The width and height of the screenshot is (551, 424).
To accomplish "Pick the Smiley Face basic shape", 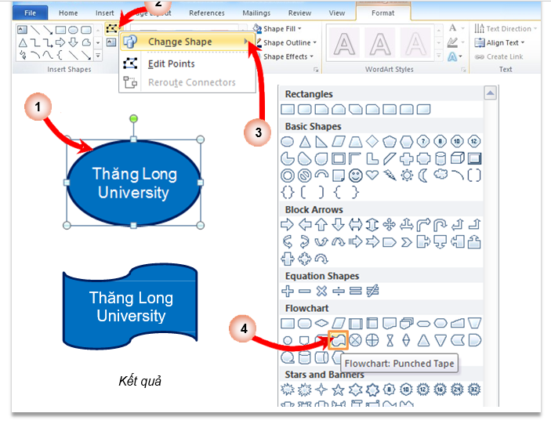I will click(356, 175).
